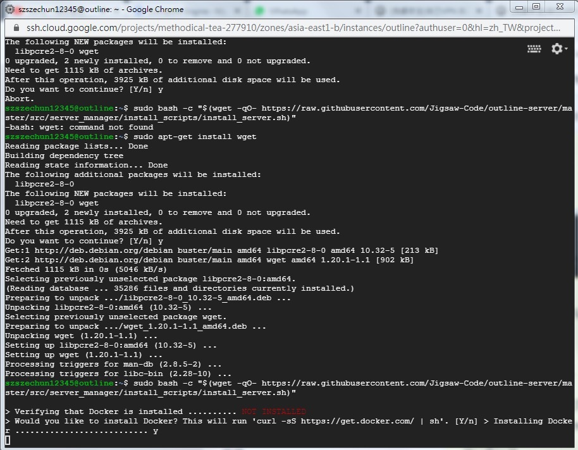Click 'Setting up libpcre2-8-0:amd64' line

[111, 345]
